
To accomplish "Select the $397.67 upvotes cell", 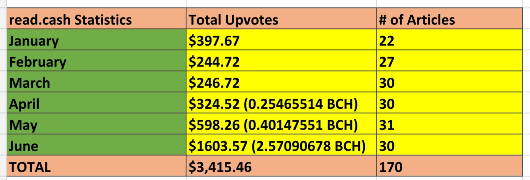I will pos(281,39).
